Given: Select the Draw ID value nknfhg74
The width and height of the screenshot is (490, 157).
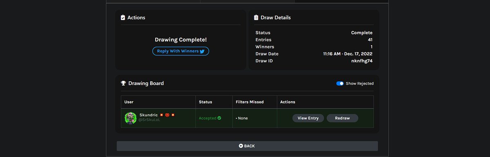Looking at the screenshot, I should pos(362,61).
